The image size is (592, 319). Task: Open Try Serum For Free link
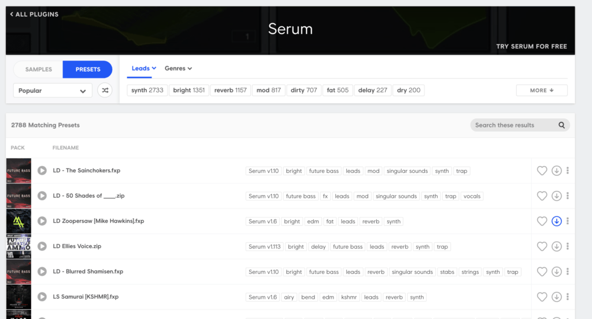pos(531,46)
